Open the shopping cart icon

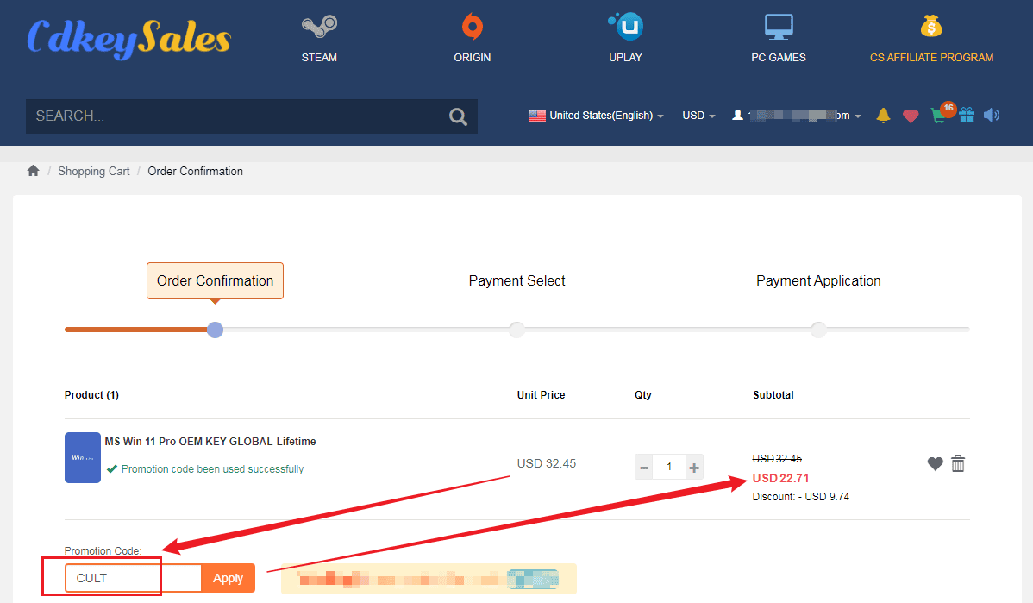tap(939, 116)
